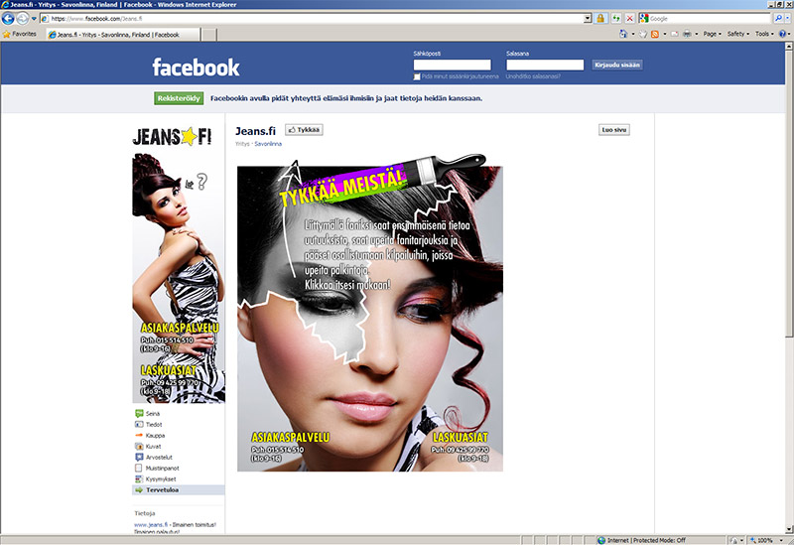Select the Jeans.fi Facebook tab
794x545 pixels.
point(123,35)
